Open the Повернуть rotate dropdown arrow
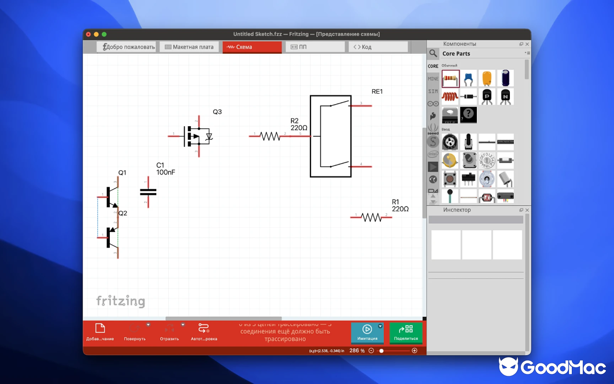 pos(148,324)
